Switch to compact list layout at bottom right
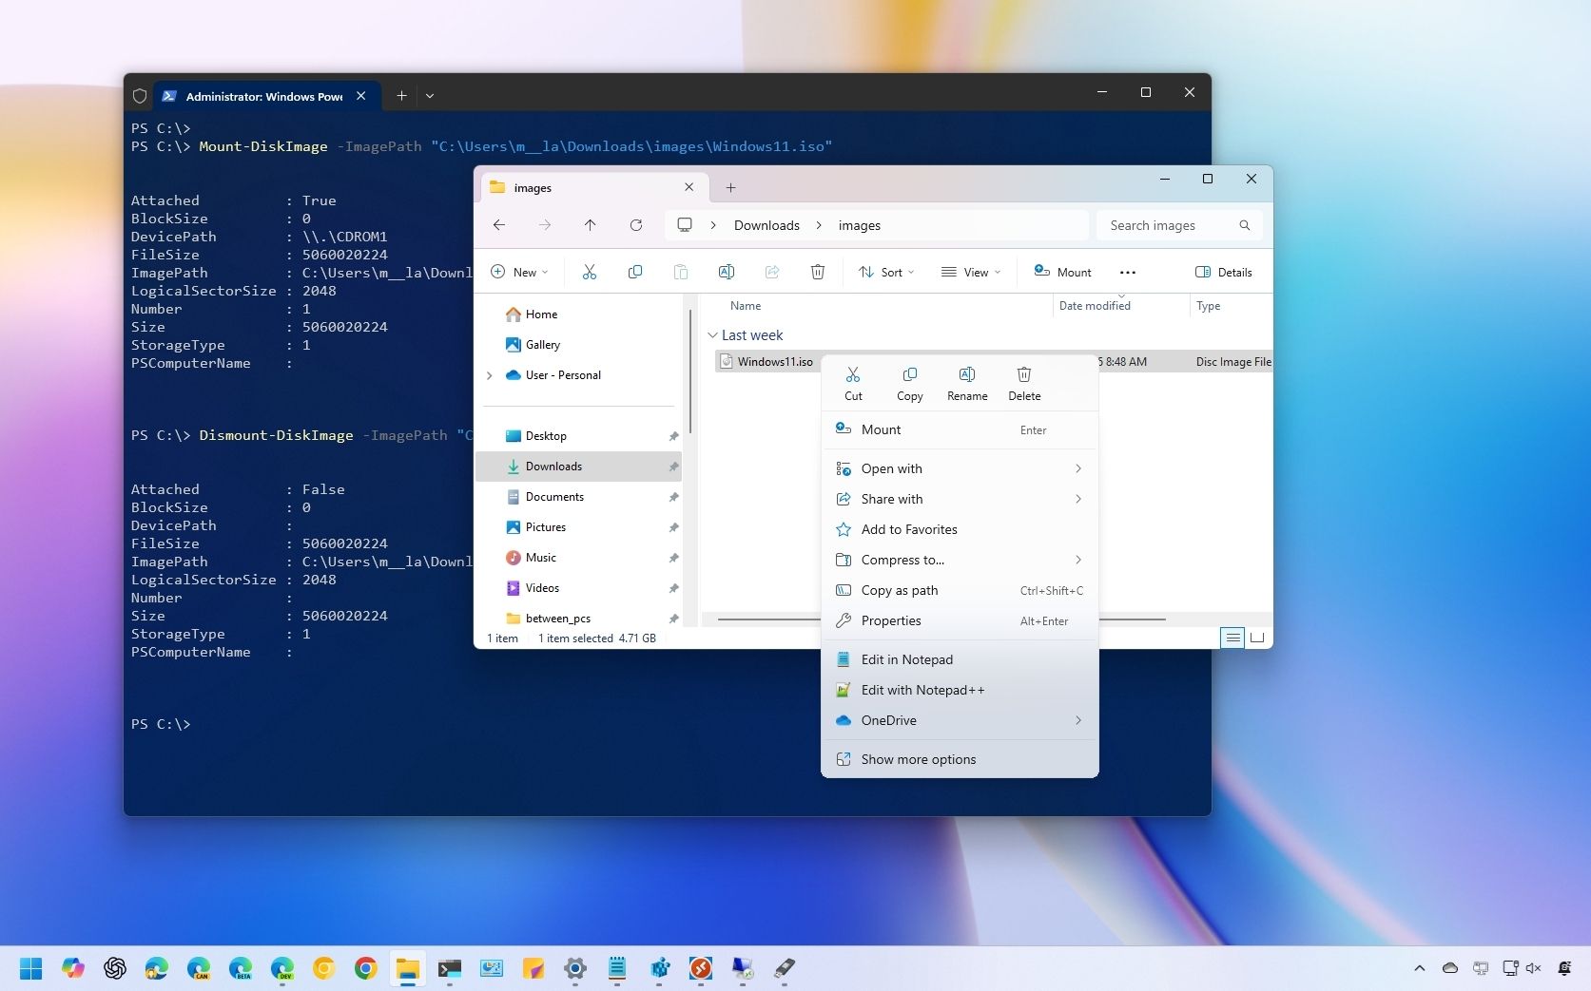 pos(1256,638)
